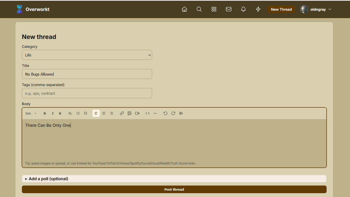Insert an image into the post
Image resolution: width=350 pixels, height=197 pixels.
point(129,113)
